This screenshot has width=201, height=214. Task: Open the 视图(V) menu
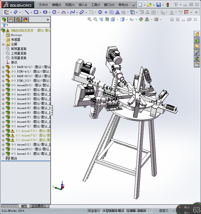pyautogui.click(x=70, y=5)
